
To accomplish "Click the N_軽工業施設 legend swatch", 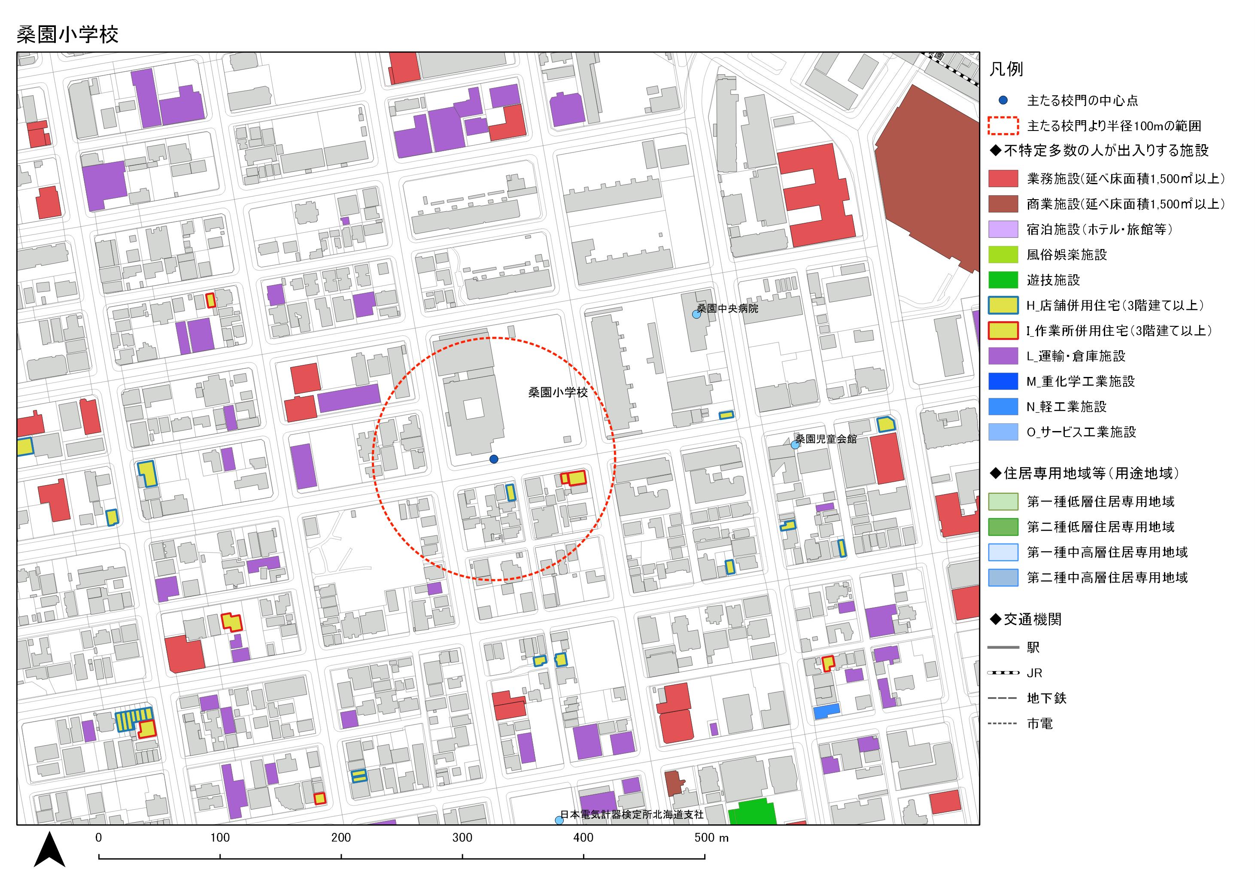I will click(1003, 407).
